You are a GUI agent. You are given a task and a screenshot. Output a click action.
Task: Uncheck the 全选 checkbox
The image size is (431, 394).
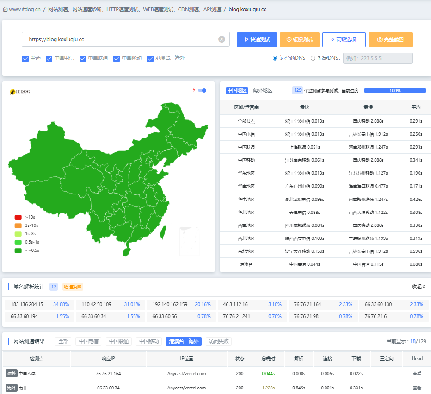click(x=25, y=58)
